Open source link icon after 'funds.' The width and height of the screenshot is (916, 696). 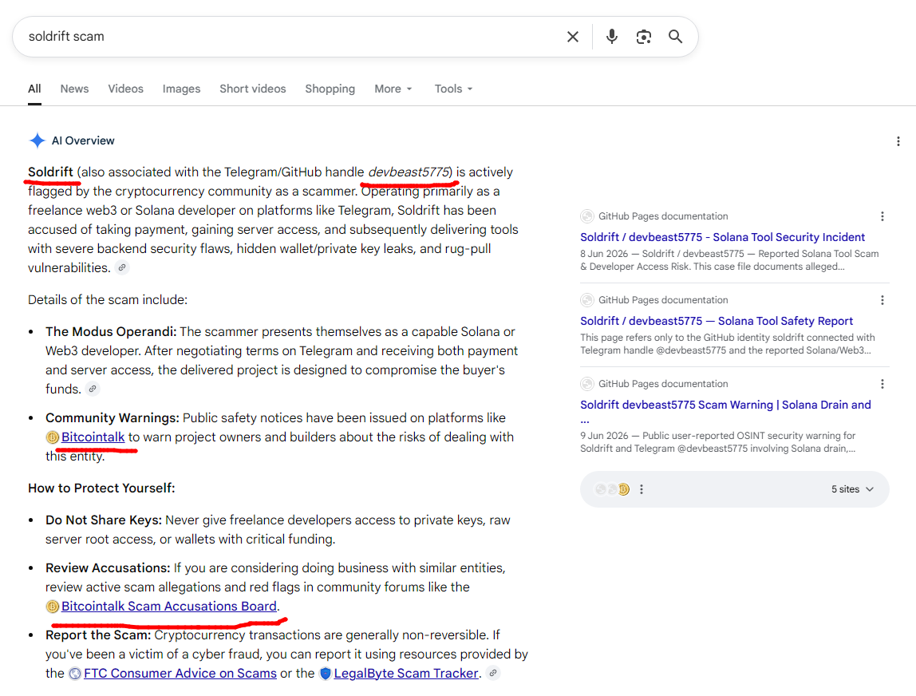(x=93, y=389)
